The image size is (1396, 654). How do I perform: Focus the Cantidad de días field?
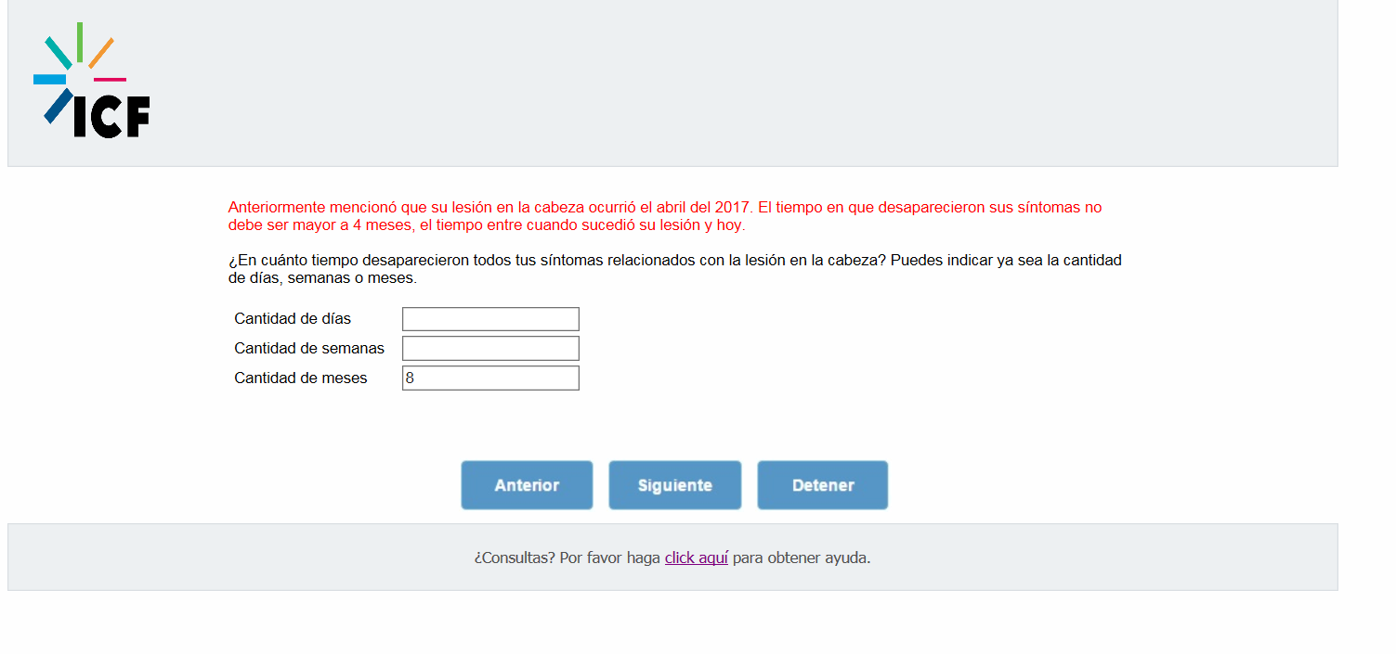point(490,319)
